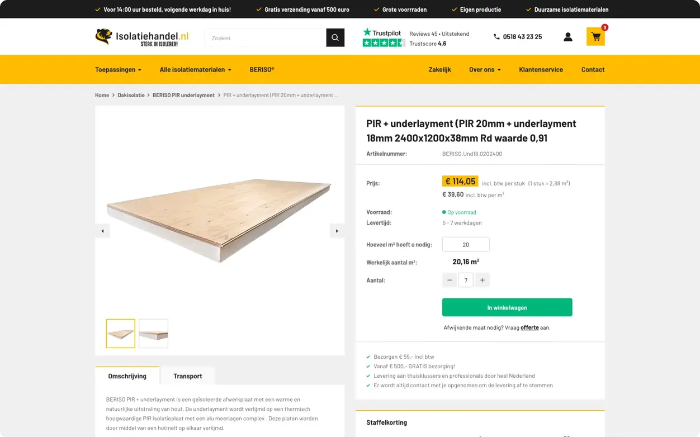Image resolution: width=700 pixels, height=437 pixels.
Task: Increase quantity with plus button
Action: click(482, 280)
